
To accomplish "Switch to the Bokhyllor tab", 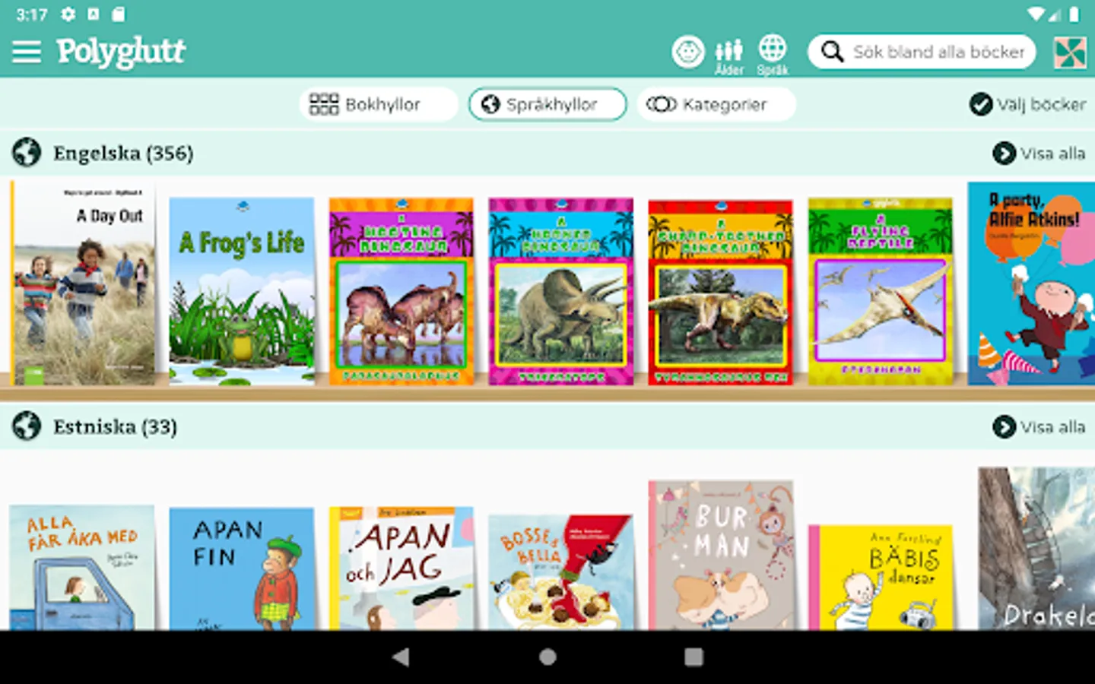I will [379, 104].
